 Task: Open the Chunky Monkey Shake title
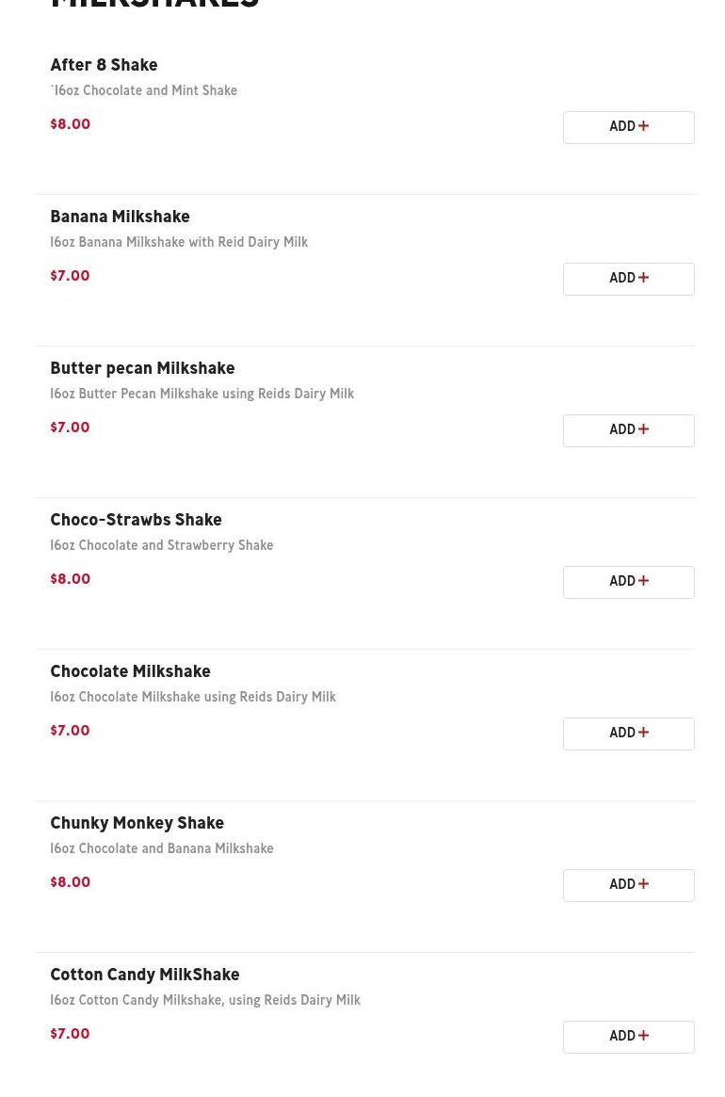point(137,823)
